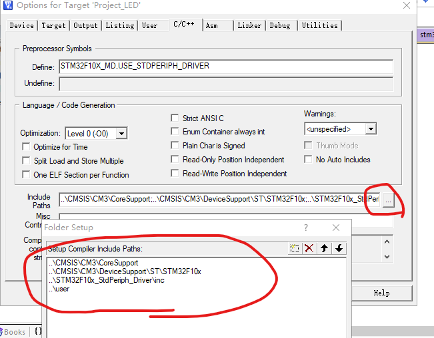Switch to the Target tab
Screen dimensions: 434x338
[53, 25]
